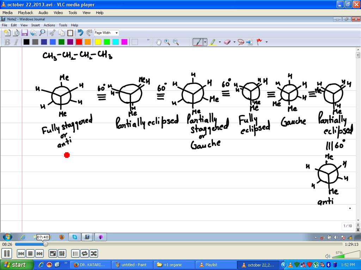Click the Copy icon in Journal
This screenshot has height=270, width=361.
point(61,33)
